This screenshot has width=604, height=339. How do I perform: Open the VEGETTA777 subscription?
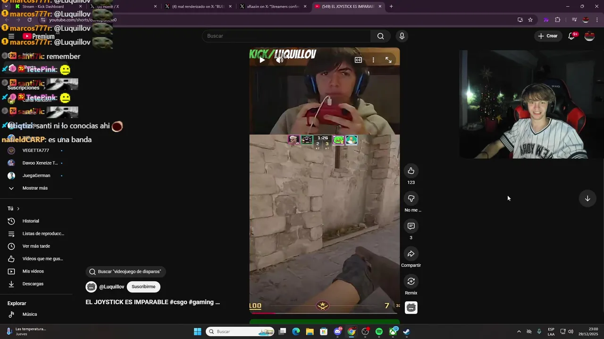[36, 150]
